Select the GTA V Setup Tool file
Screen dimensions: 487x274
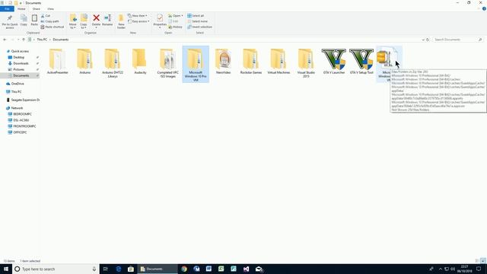pos(361,62)
